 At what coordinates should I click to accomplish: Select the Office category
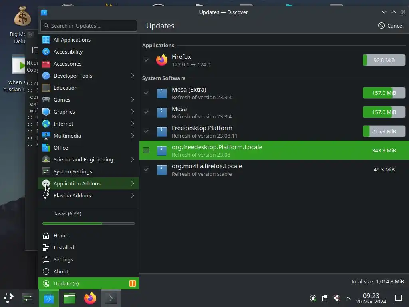click(x=88, y=148)
